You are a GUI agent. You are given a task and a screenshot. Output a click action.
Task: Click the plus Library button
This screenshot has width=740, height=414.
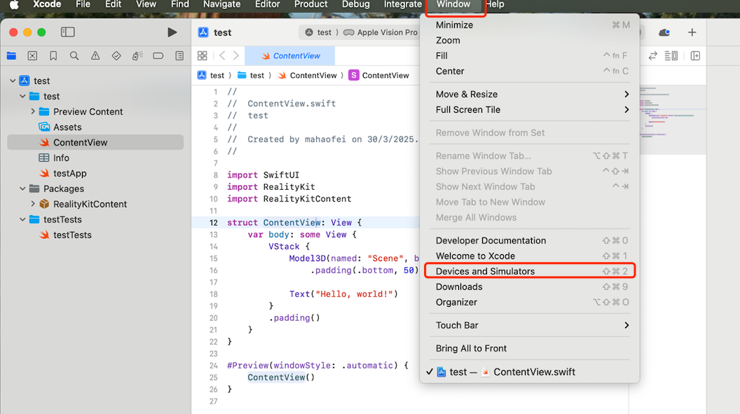point(692,32)
